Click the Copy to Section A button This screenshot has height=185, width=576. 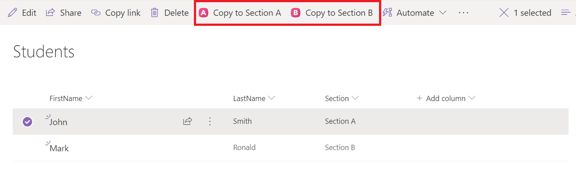coord(240,13)
